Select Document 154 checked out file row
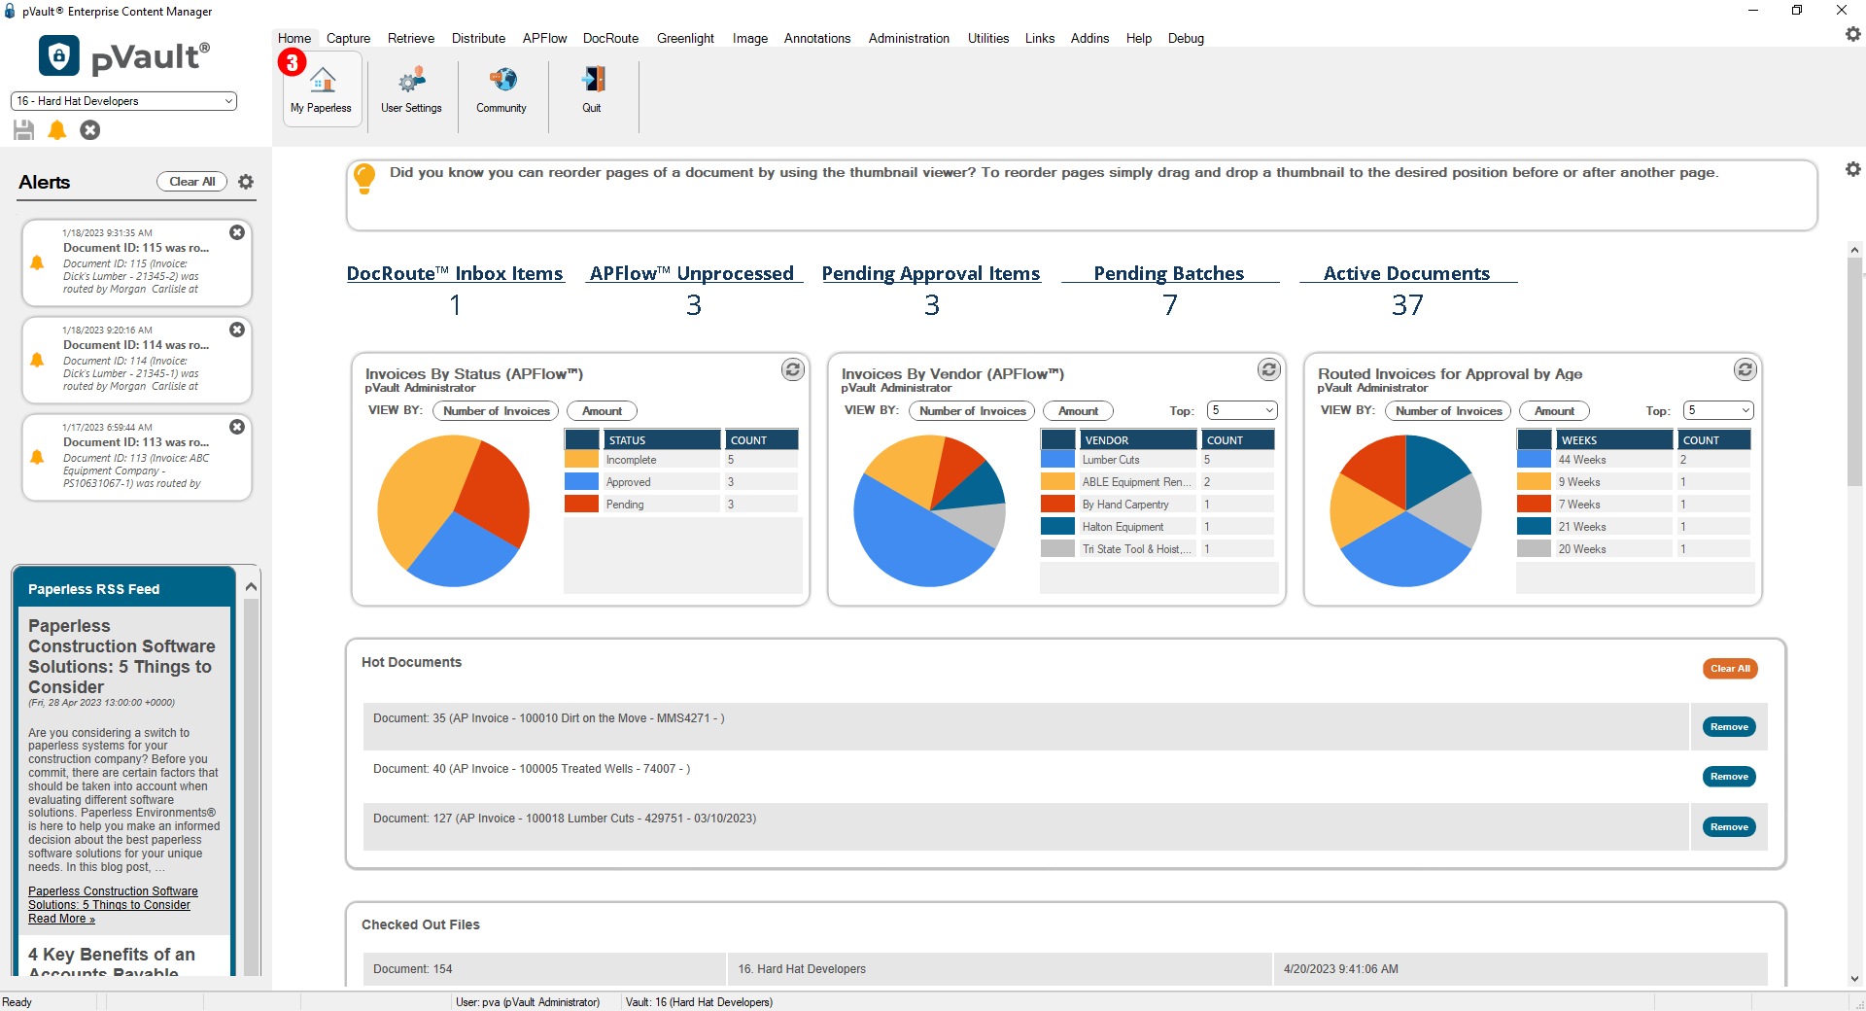This screenshot has width=1866, height=1011. [x=1064, y=969]
